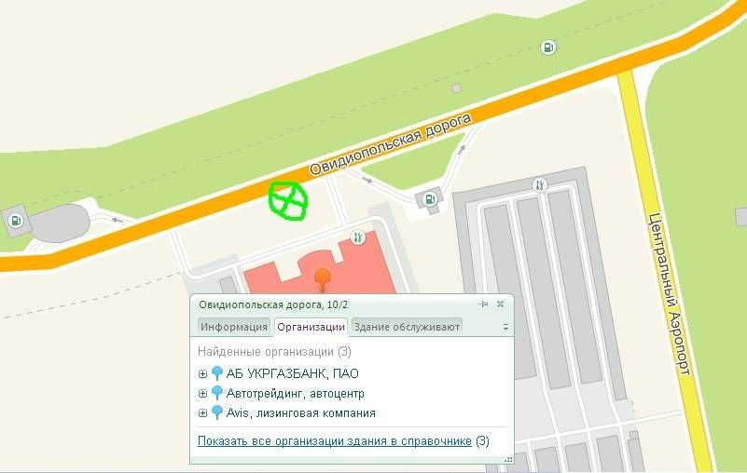The height and width of the screenshot is (473, 747).
Task: Switch to the Здание обслуживают tab
Action: tap(407, 327)
